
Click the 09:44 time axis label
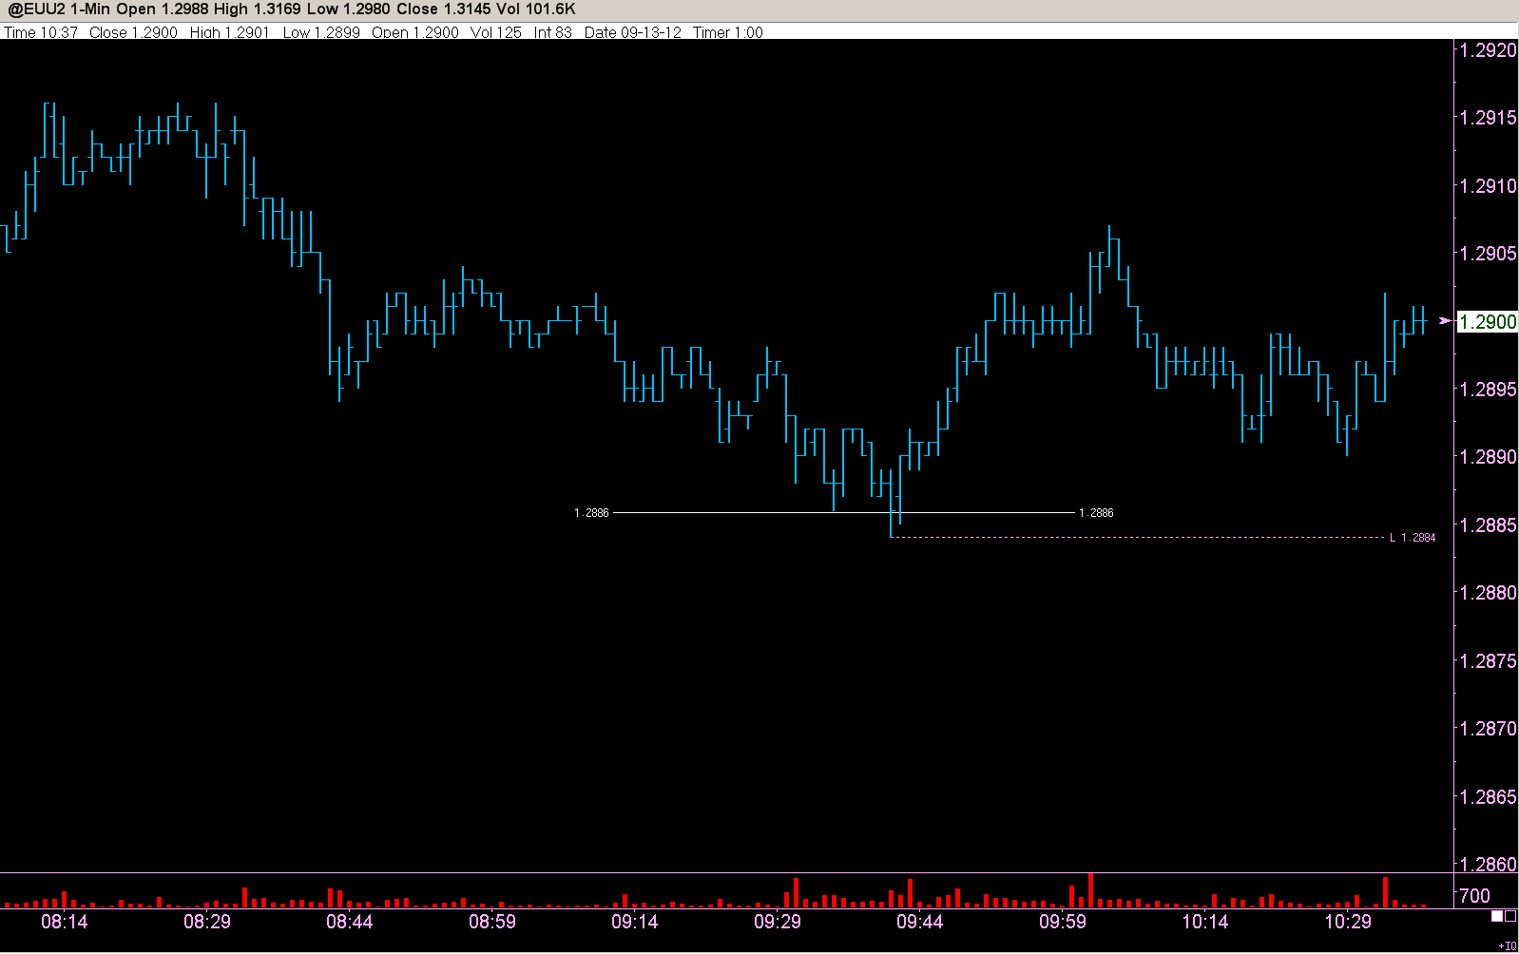pos(920,922)
